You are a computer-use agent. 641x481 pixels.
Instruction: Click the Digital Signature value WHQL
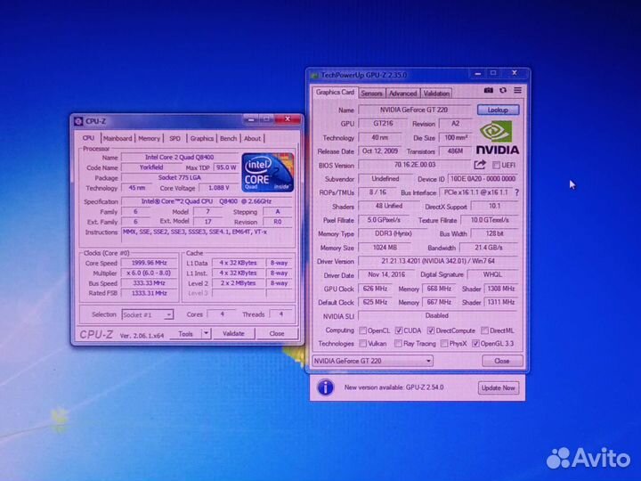pos(492,274)
